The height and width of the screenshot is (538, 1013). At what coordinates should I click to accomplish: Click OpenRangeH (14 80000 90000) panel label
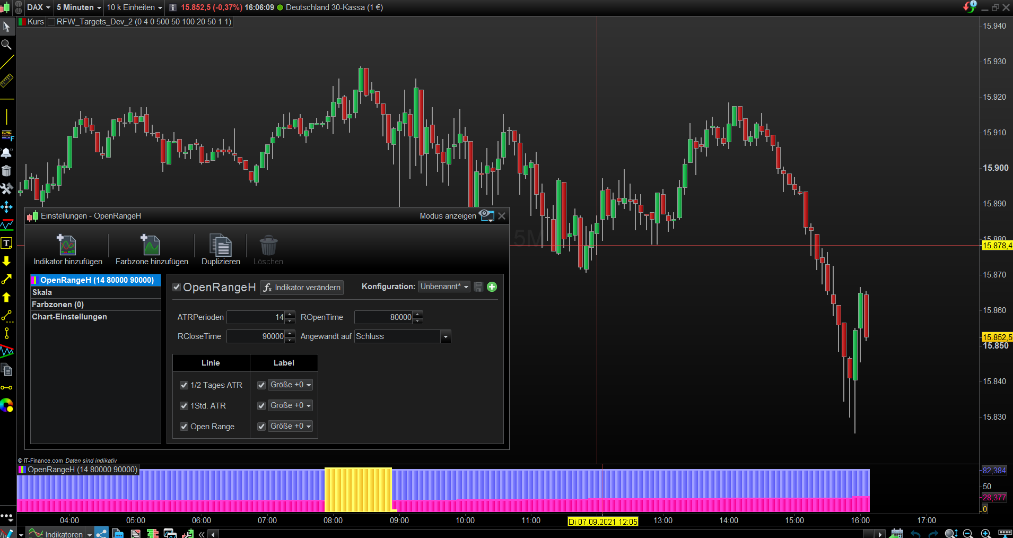pyautogui.click(x=82, y=470)
